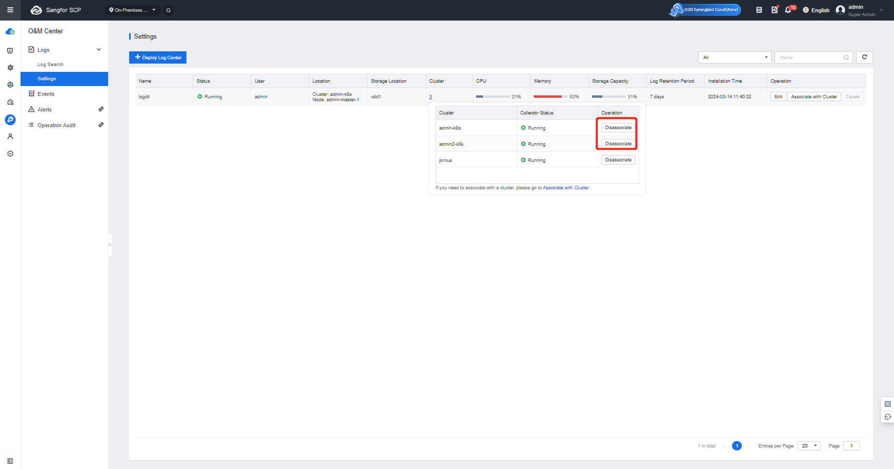The height and width of the screenshot is (469, 894).
Task: Click the Page number input field
Action: [851, 446]
